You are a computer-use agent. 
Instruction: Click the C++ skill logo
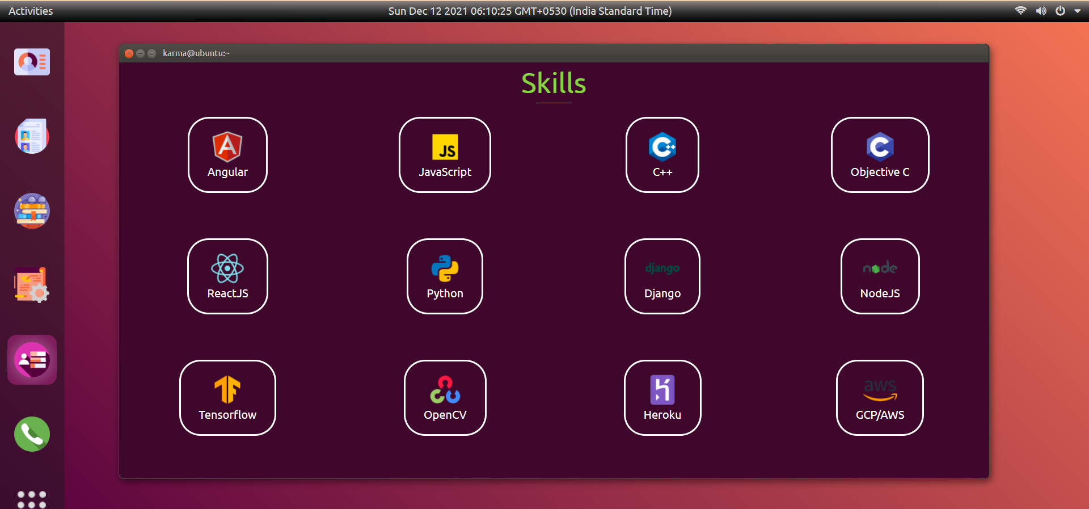pos(662,146)
